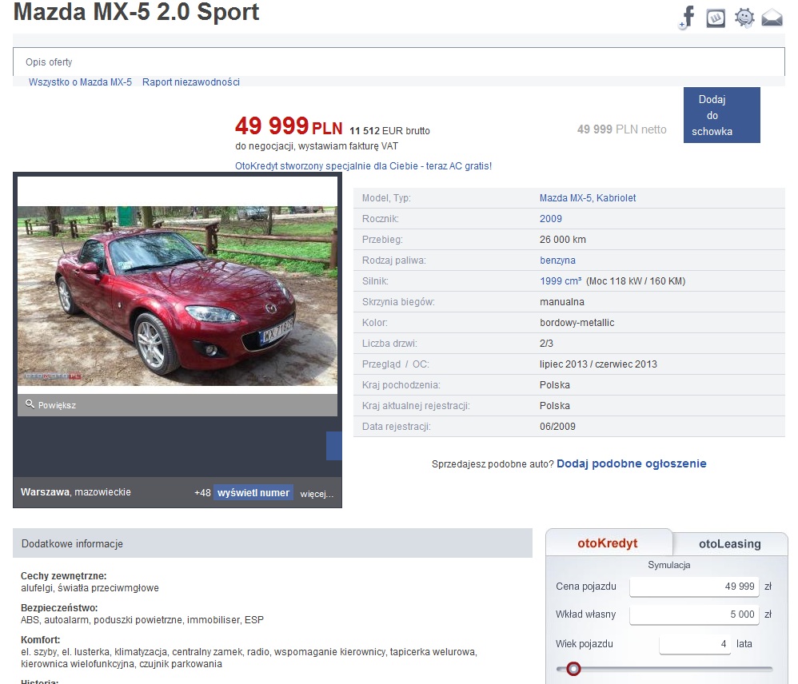Click the Cechy zewnętrzne heading
The width and height of the screenshot is (798, 684).
pos(64,575)
